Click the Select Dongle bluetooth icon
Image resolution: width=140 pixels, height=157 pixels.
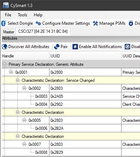click(x=3, y=23)
